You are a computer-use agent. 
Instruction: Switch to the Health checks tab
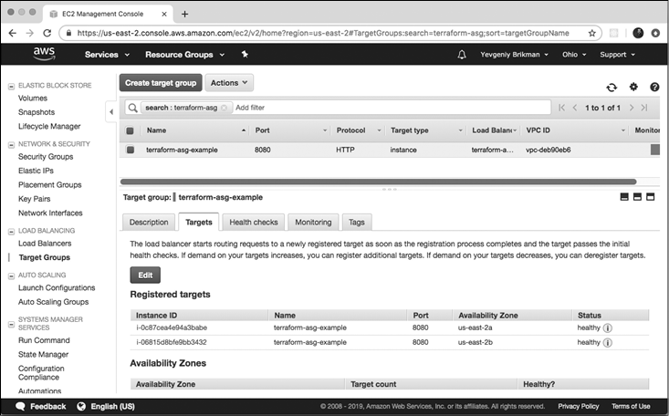pos(254,222)
